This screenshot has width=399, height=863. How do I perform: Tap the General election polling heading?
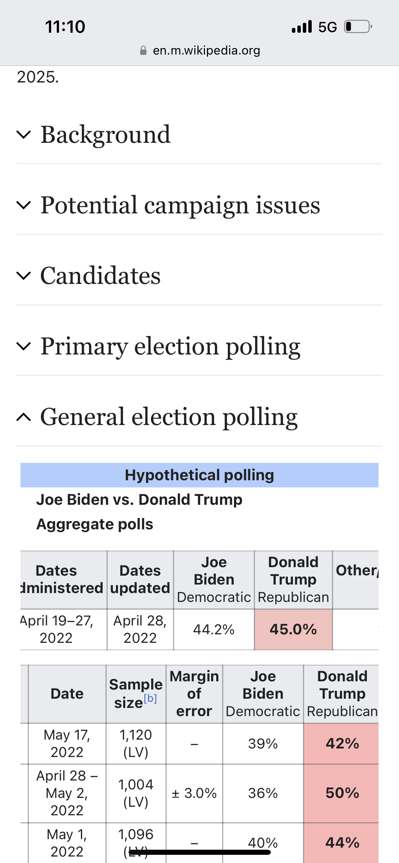(169, 417)
